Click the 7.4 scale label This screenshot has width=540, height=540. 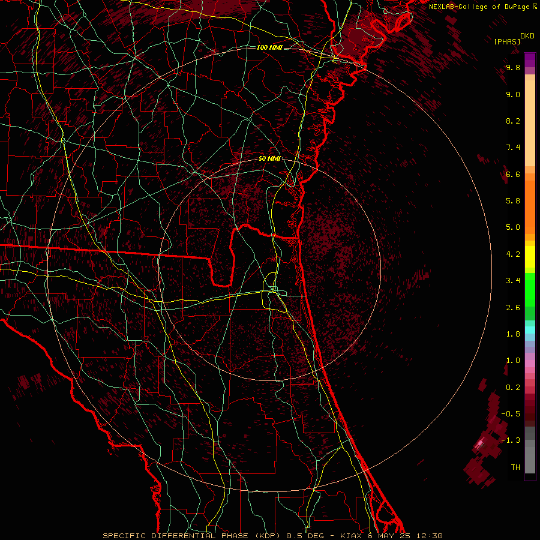click(x=513, y=148)
